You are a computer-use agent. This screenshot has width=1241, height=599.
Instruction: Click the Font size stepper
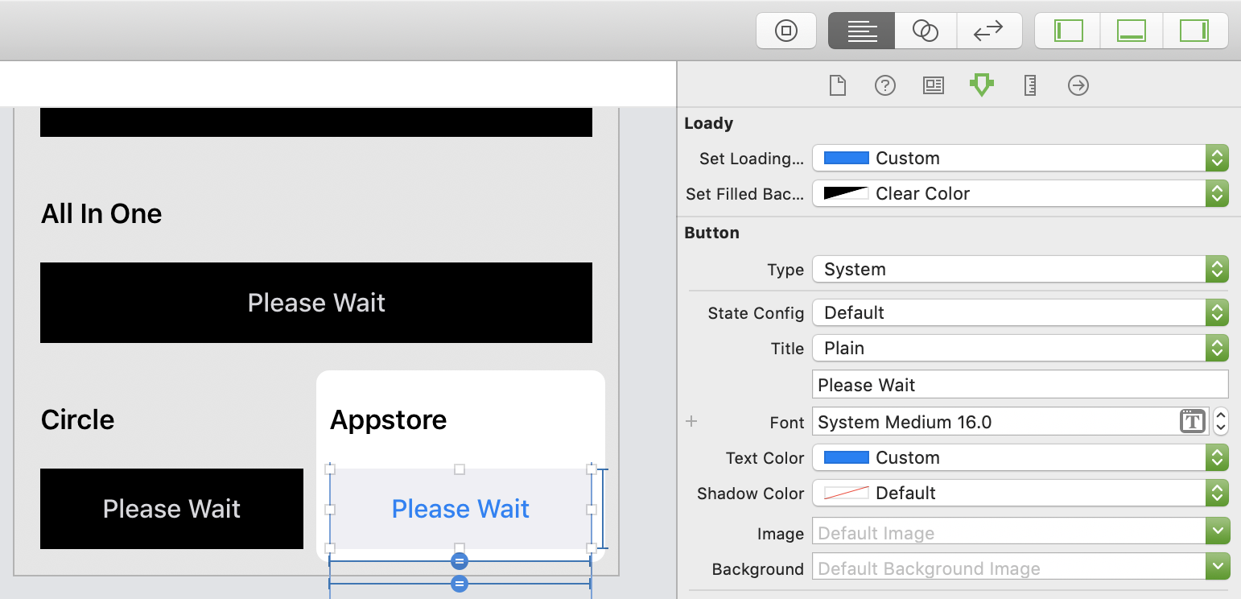pos(1221,421)
